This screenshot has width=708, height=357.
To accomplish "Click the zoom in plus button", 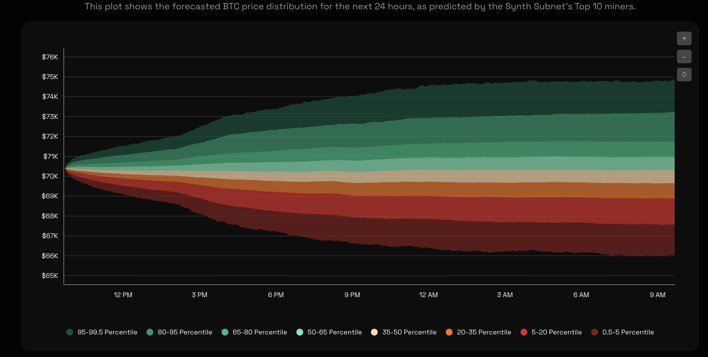I will [x=684, y=38].
